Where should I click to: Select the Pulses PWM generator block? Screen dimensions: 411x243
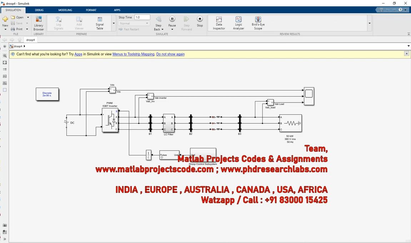coord(169,155)
